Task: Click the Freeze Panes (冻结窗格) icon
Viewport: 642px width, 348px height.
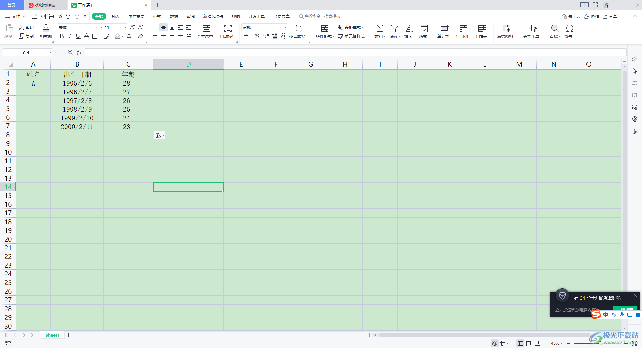Action: click(x=506, y=28)
